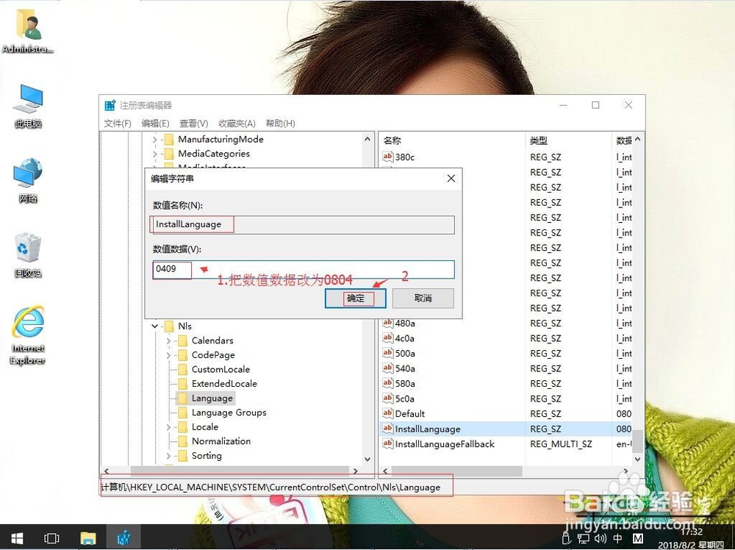The width and height of the screenshot is (735, 550).
Task: Open the Windows Start menu
Action: 17,537
